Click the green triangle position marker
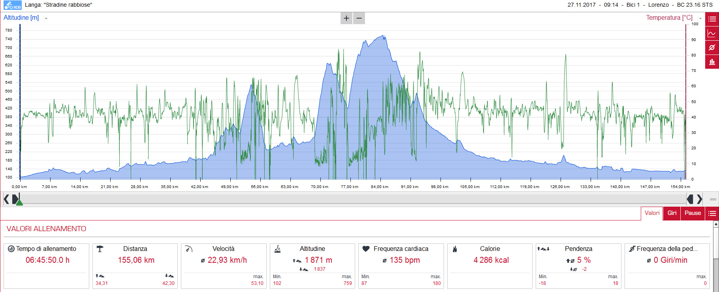The width and height of the screenshot is (719, 292). tap(19, 202)
